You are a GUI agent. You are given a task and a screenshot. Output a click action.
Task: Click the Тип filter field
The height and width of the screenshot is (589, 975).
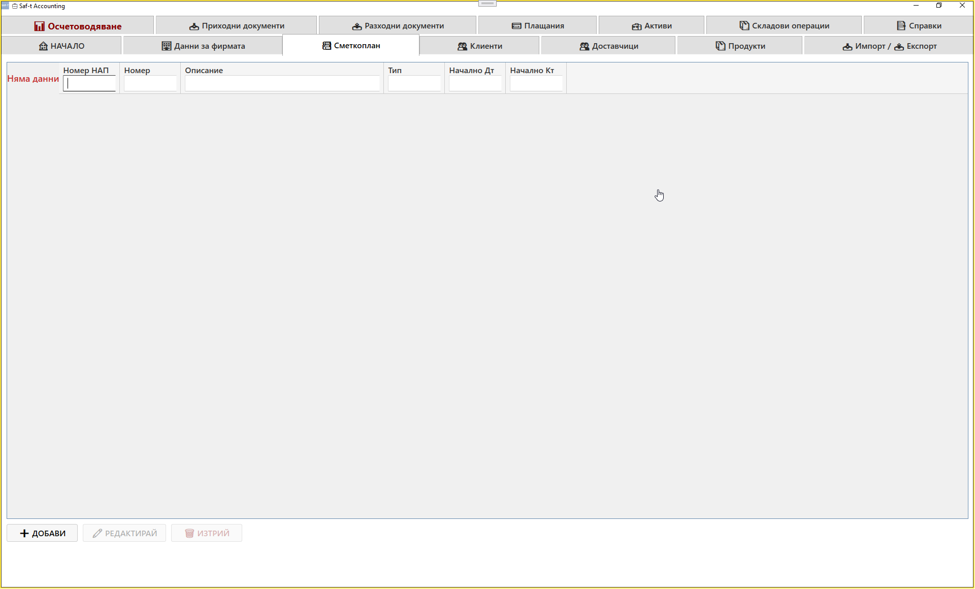[x=414, y=83]
